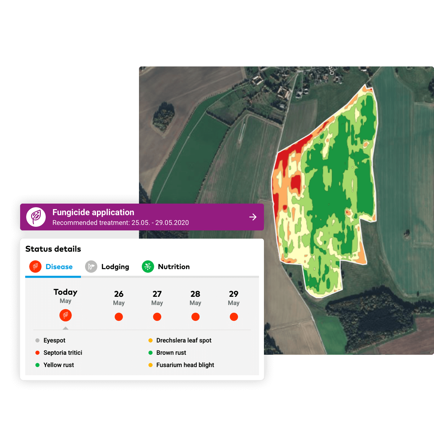Click the gray Lodging icon
434x434 pixels.
(91, 267)
